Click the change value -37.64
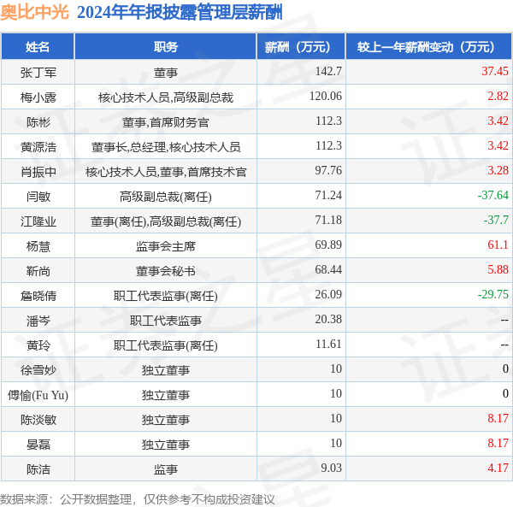The width and height of the screenshot is (513, 507). pyautogui.click(x=493, y=195)
